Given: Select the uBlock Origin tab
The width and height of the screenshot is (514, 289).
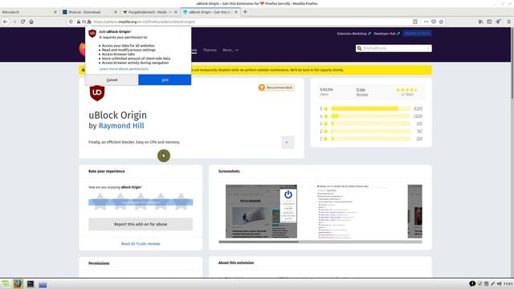Looking at the screenshot, I should click(210, 12).
